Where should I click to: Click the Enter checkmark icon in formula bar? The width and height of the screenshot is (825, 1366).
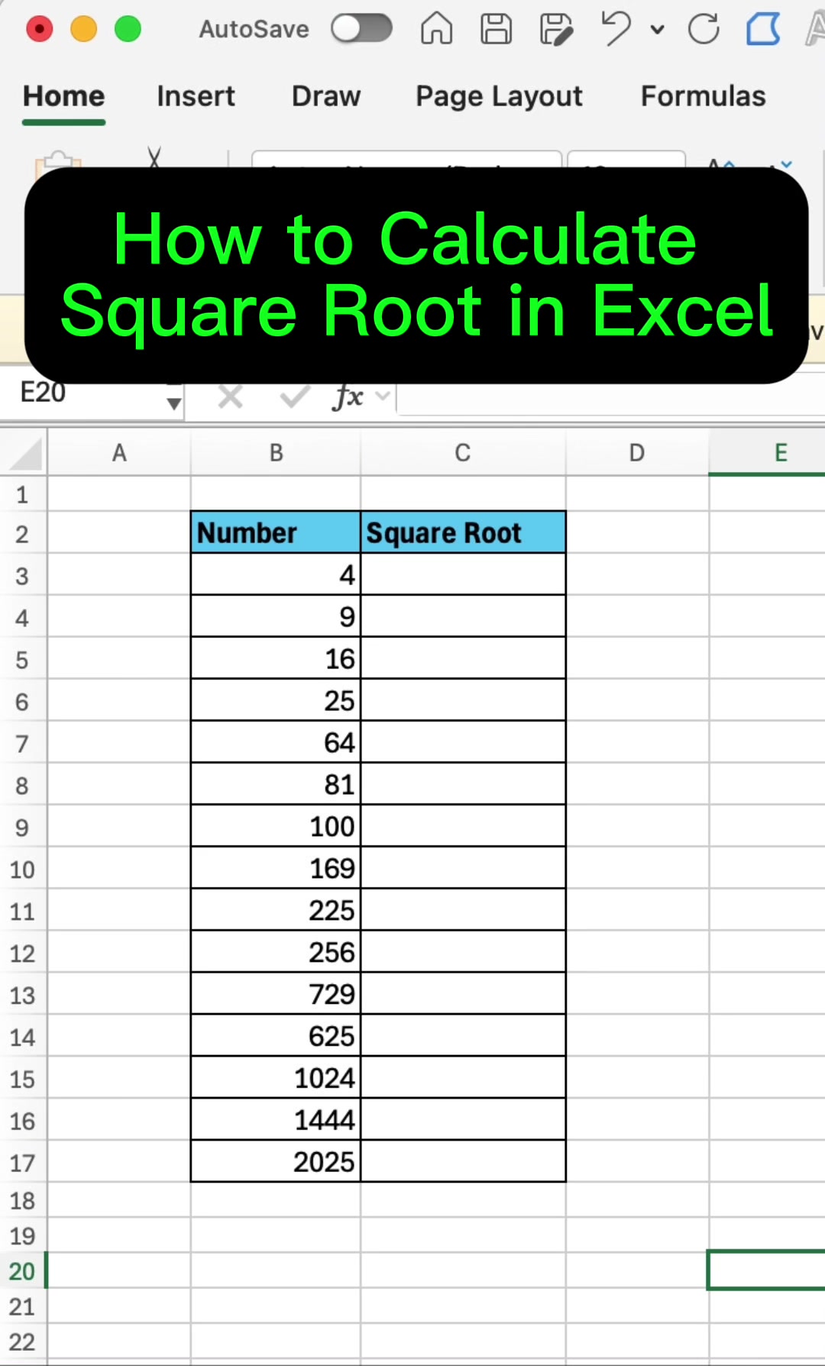(x=295, y=397)
